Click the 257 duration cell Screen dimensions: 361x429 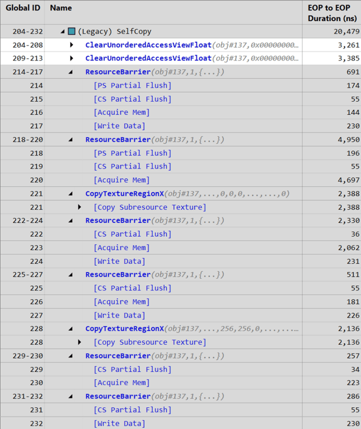point(353,356)
